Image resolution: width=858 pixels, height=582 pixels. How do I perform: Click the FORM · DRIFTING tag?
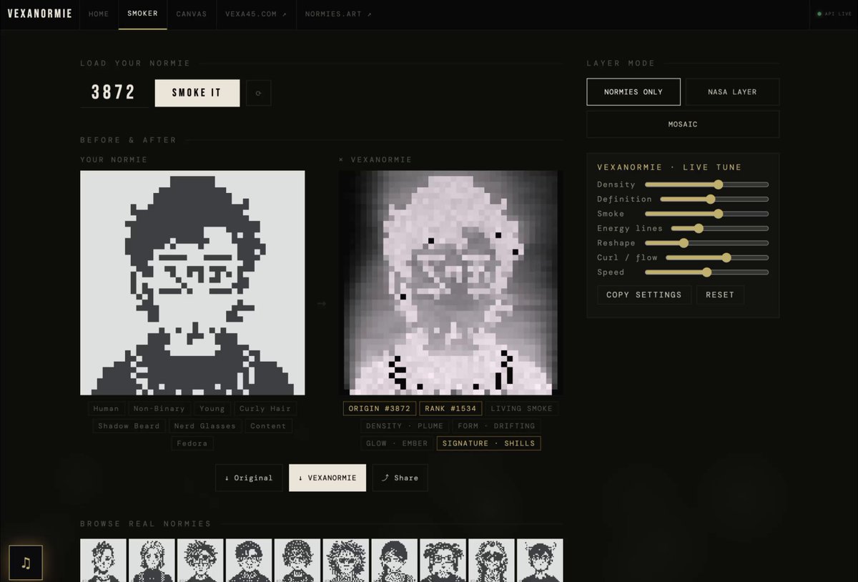point(496,426)
